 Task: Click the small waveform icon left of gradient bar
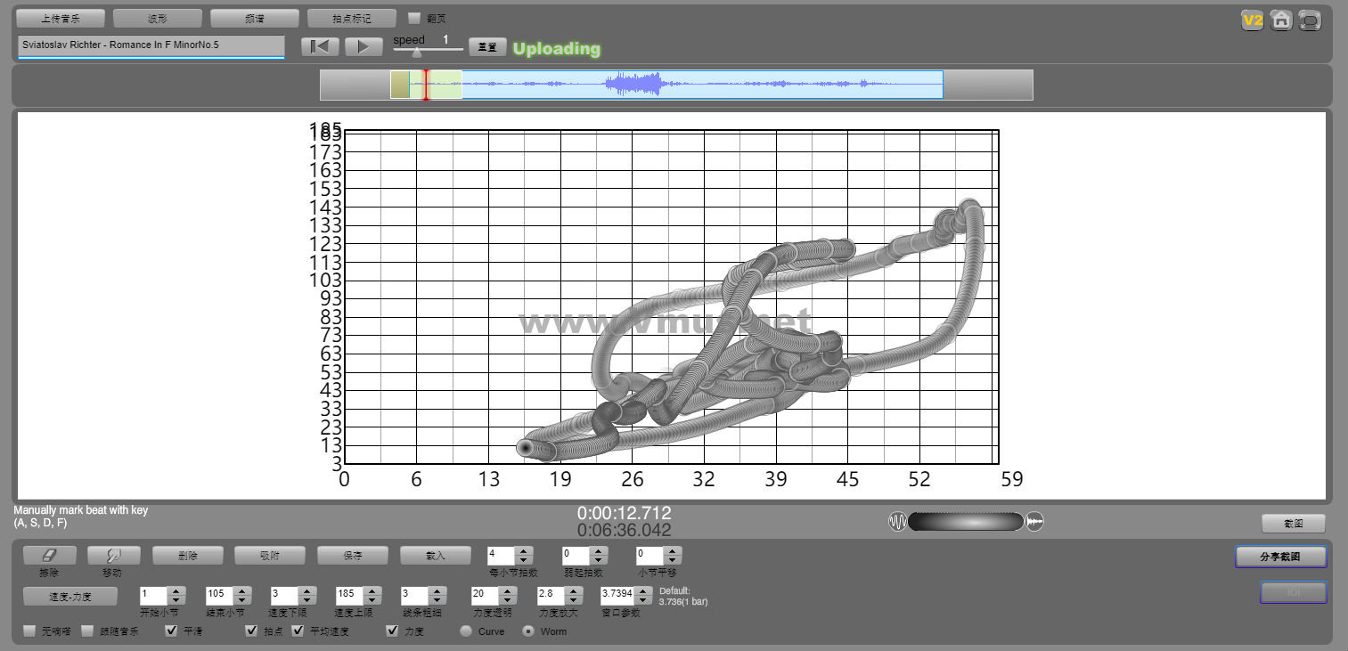click(897, 522)
